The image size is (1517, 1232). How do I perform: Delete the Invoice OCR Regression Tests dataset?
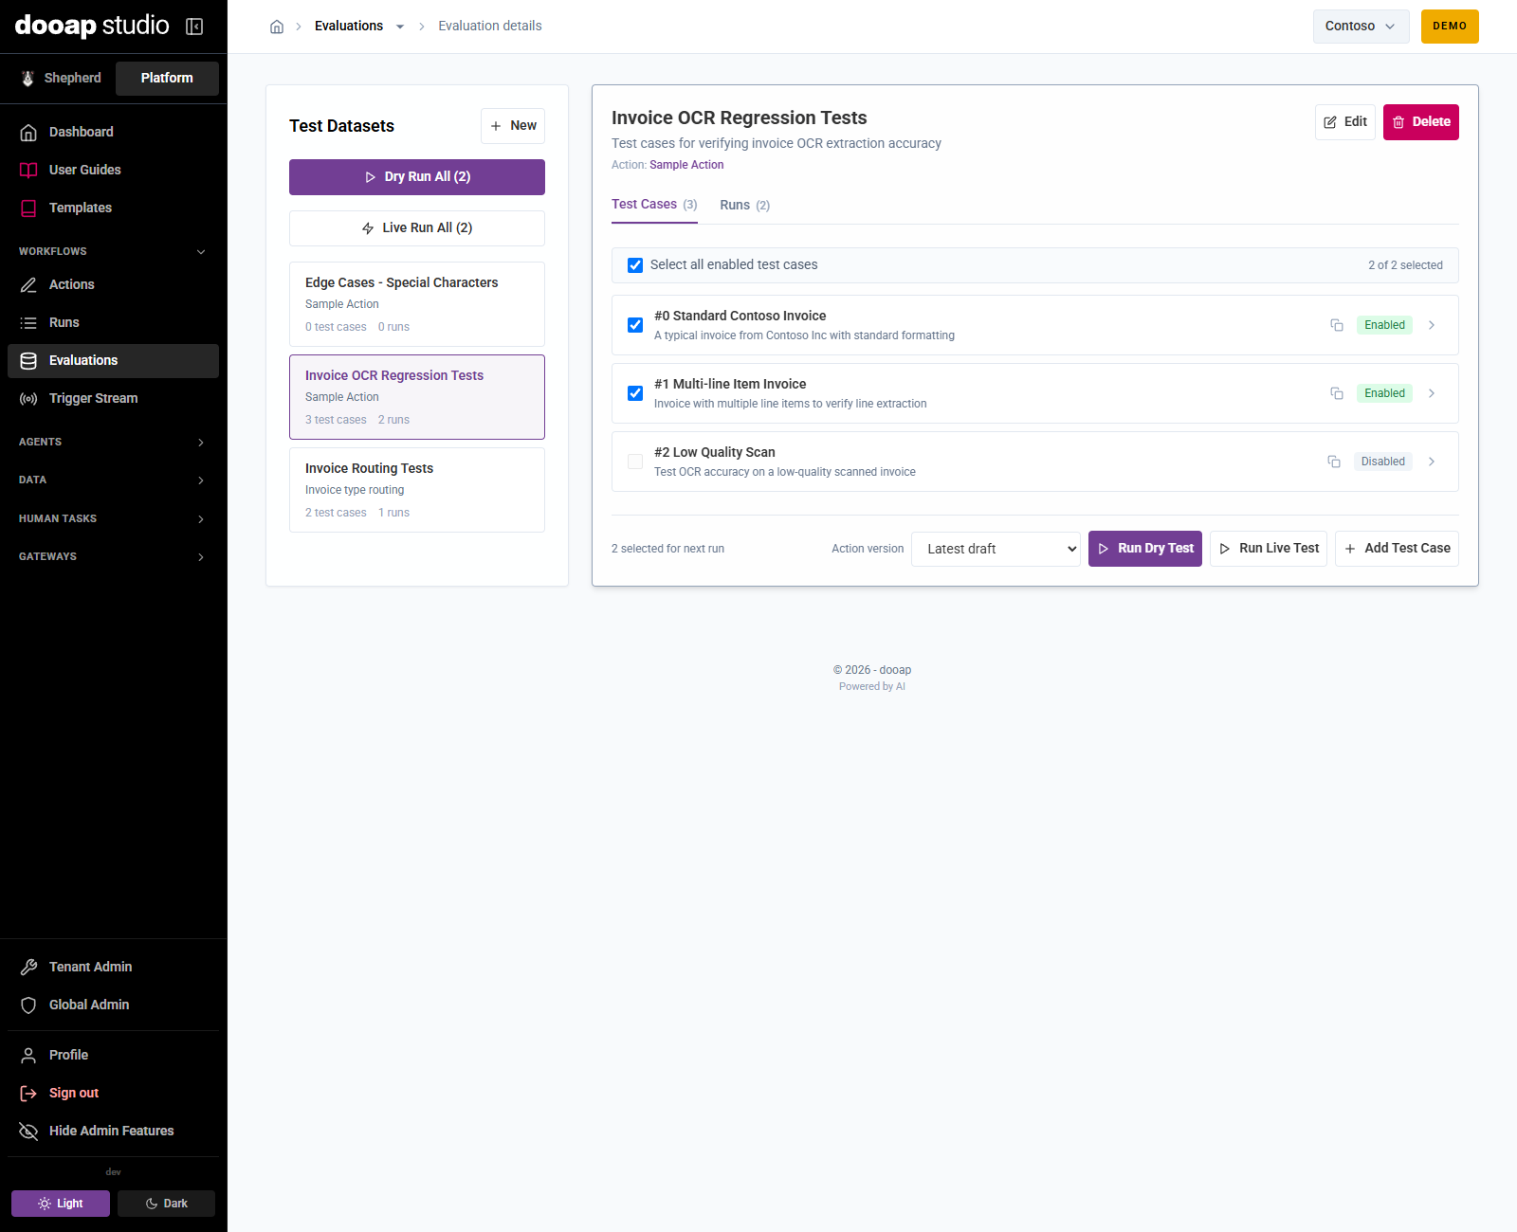[x=1420, y=122]
